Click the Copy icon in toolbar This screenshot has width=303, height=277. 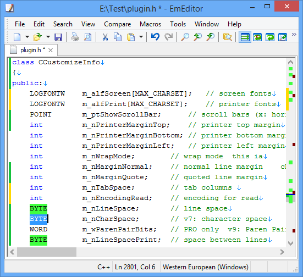118,37
